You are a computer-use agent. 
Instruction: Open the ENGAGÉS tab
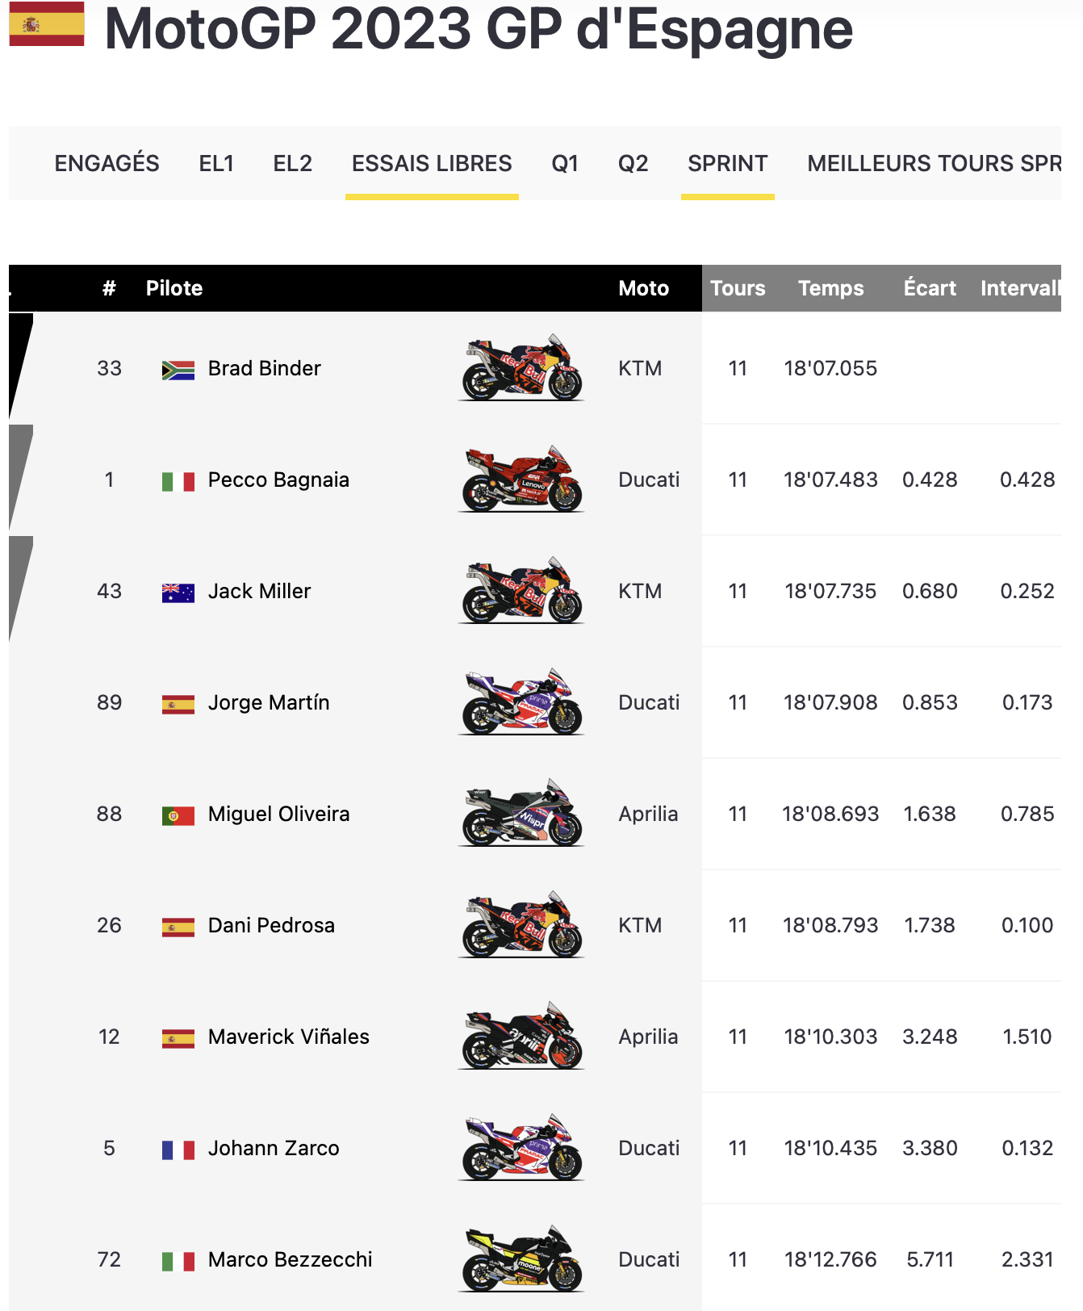[x=107, y=163]
